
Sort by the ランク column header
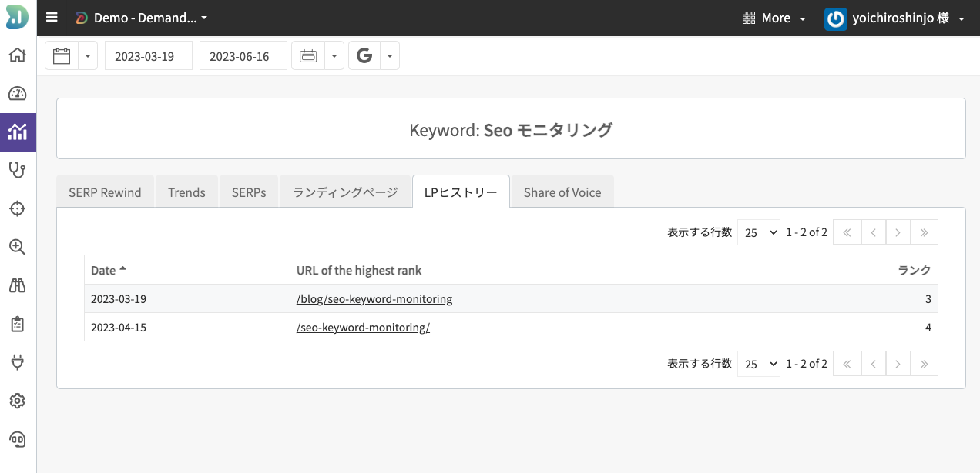(868, 270)
